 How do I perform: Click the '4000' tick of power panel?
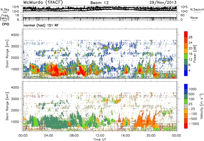pos(15,35)
